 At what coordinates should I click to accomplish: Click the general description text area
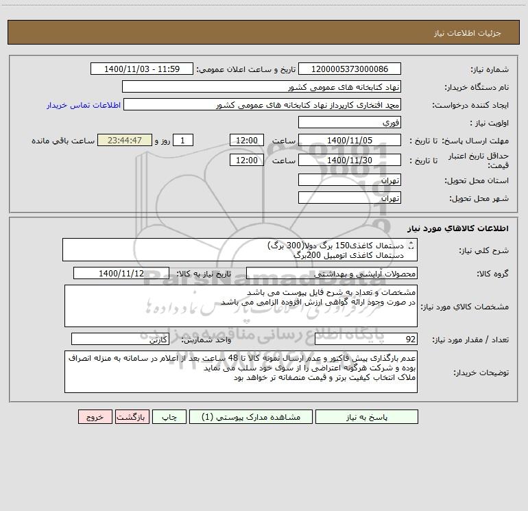click(x=240, y=250)
